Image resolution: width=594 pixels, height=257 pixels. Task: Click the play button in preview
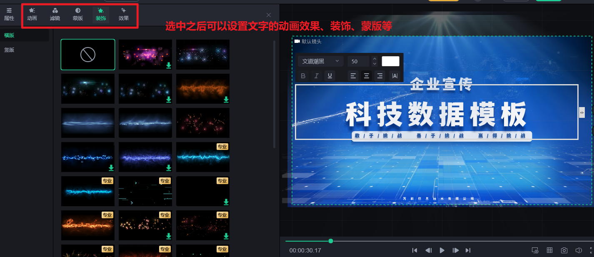[x=442, y=250]
